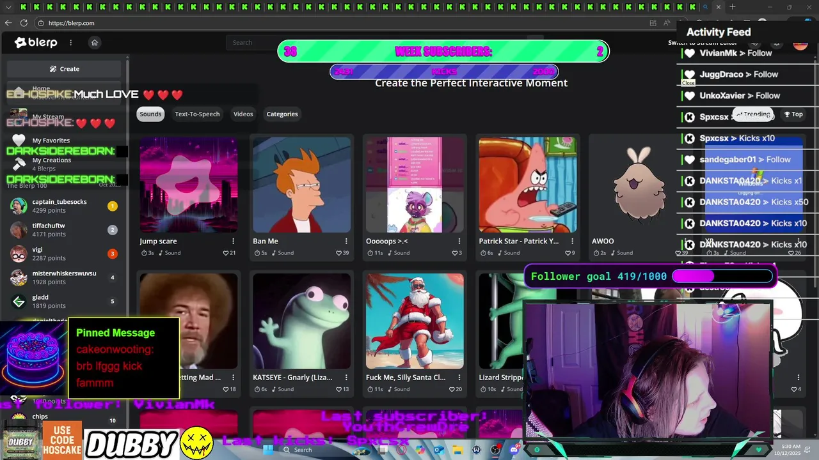
Task: Open Ban Me options menu
Action: 346,241
